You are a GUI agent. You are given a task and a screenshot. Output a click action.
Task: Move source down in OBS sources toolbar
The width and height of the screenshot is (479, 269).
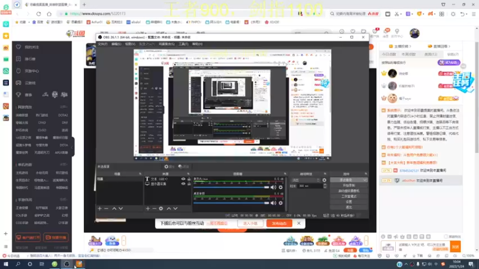pyautogui.click(x=175, y=209)
